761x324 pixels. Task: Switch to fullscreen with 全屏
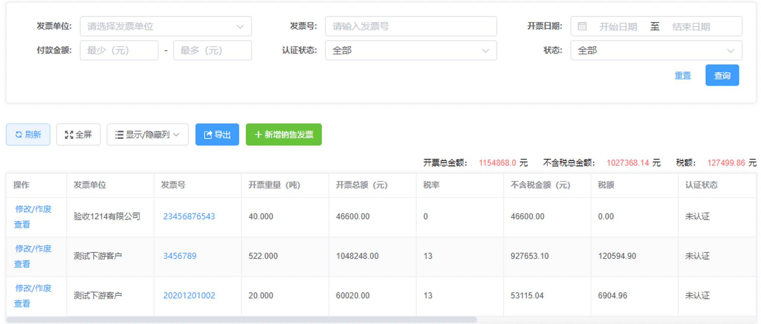(x=78, y=134)
